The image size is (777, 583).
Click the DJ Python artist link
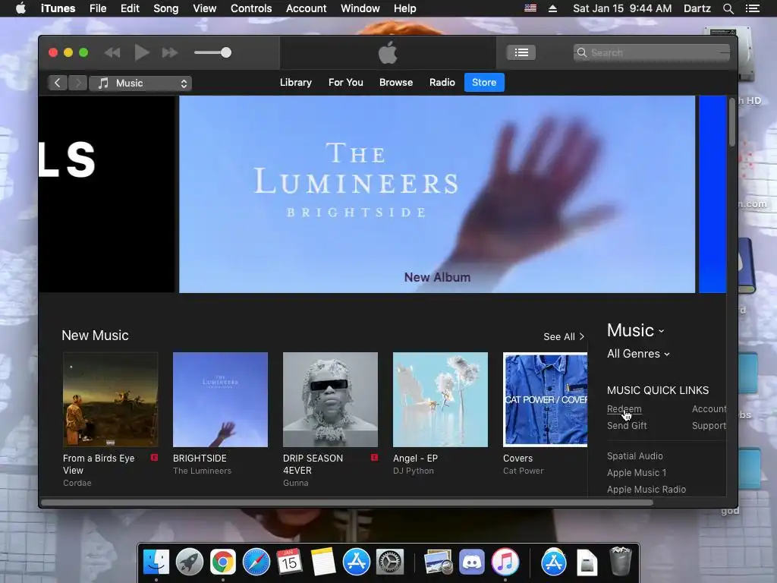tap(414, 471)
